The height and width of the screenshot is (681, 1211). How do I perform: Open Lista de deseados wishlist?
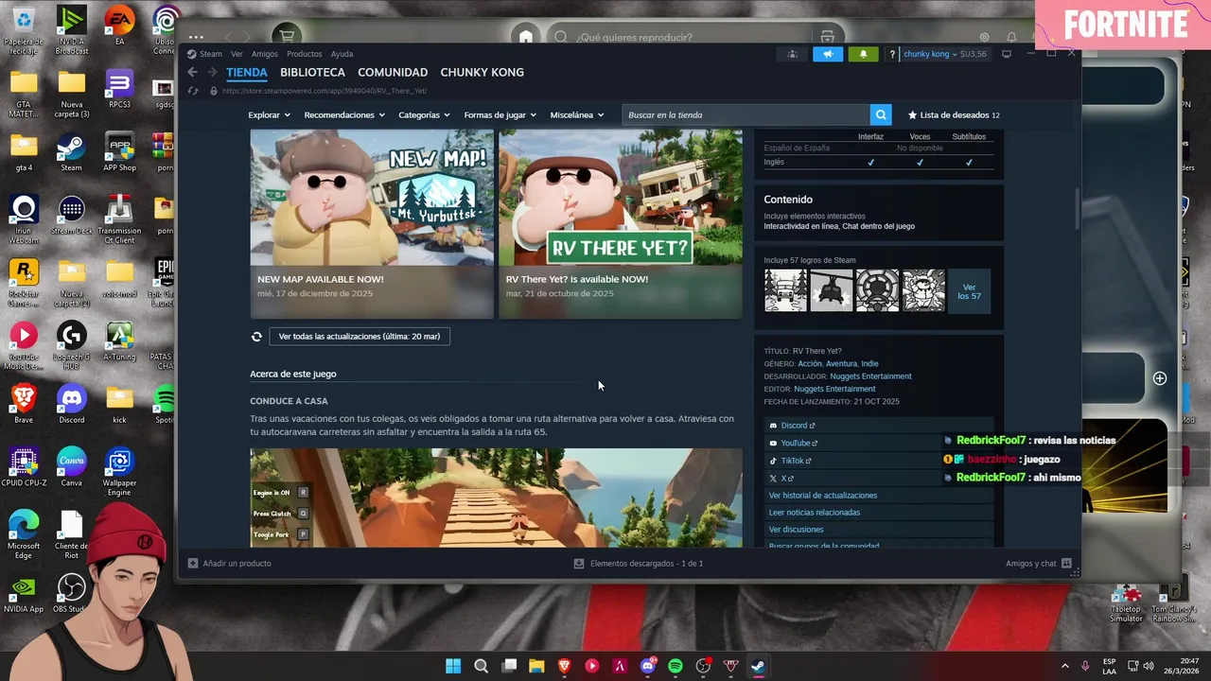click(x=954, y=114)
